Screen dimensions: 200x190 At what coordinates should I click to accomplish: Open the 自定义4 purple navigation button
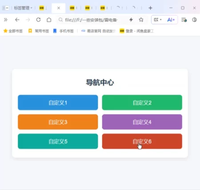coord(142,122)
